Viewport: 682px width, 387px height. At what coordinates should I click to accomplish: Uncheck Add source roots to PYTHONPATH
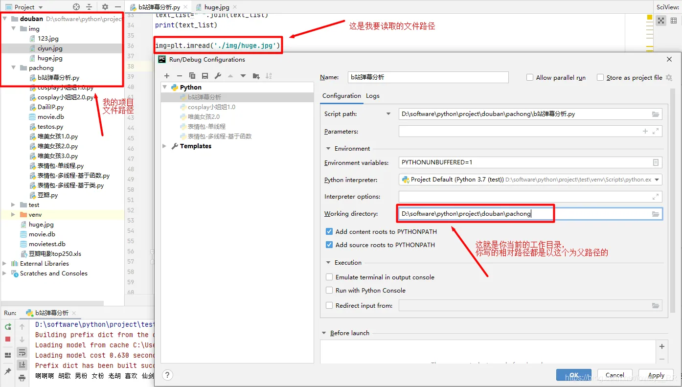(329, 245)
